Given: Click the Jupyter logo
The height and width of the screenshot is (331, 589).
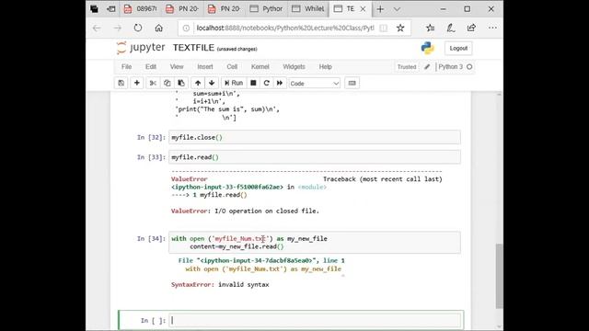Looking at the screenshot, I should point(141,48).
